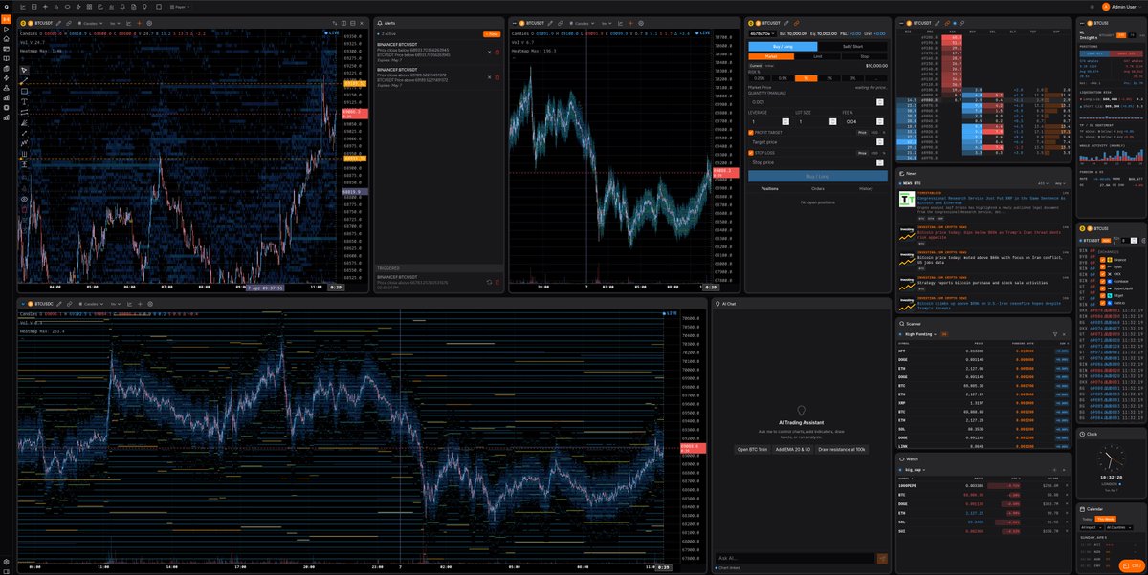Click the location pin icon in the top toolbar
The image size is (1148, 575).
click(144, 7)
